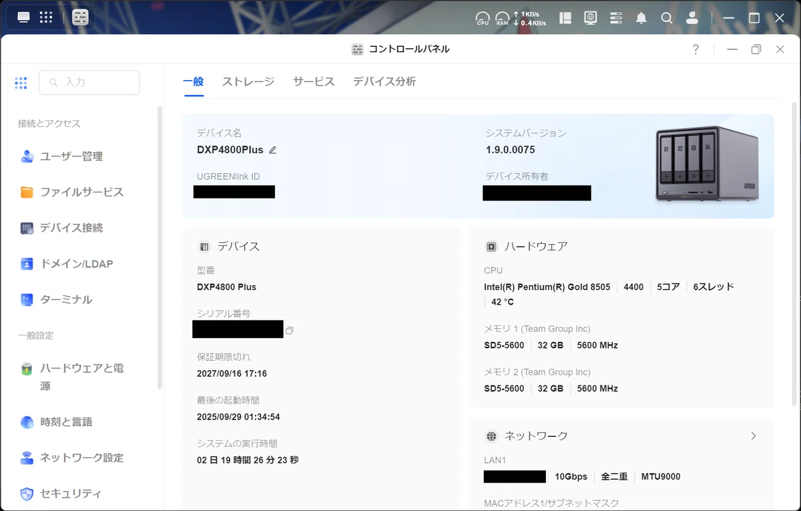Click the ネットワーク設定 wifi icon
The image size is (801, 511).
27,458
